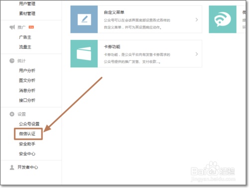
Task: Open 用户管理 in the sidebar
Action: [x=27, y=3]
